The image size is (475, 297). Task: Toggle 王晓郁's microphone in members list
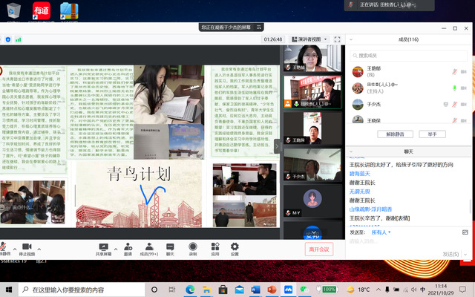click(453, 71)
